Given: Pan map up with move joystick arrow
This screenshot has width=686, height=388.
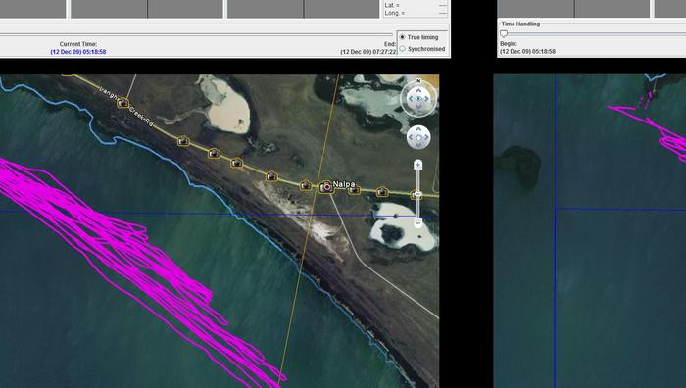Looking at the screenshot, I should pyautogui.click(x=418, y=129).
